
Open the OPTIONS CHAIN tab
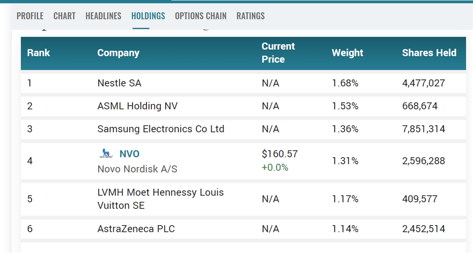pos(200,16)
